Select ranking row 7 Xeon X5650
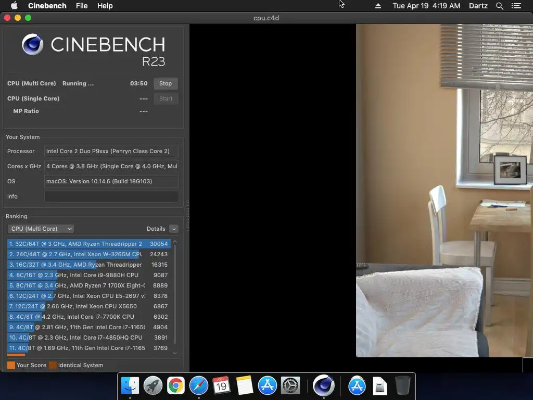The image size is (533, 400). [88, 306]
